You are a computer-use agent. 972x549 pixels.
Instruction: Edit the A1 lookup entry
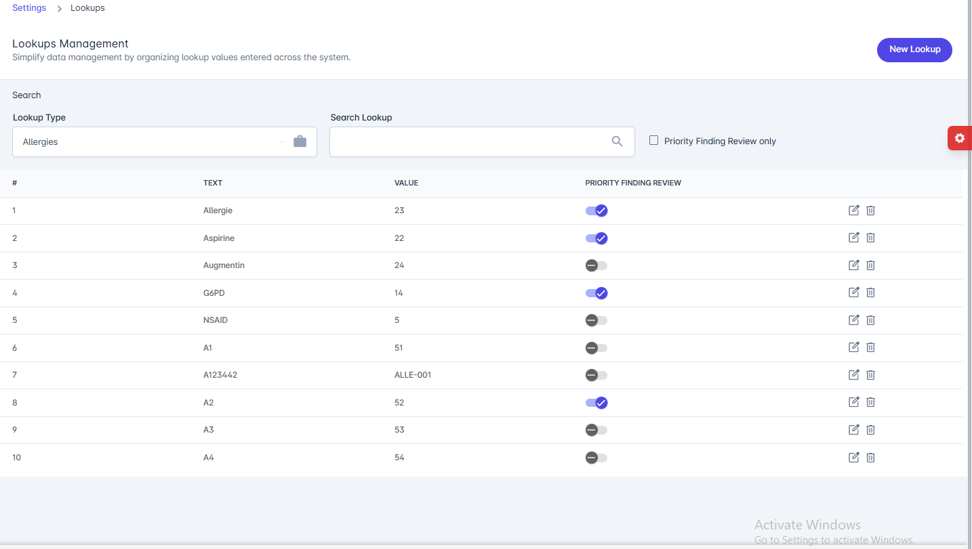point(854,347)
